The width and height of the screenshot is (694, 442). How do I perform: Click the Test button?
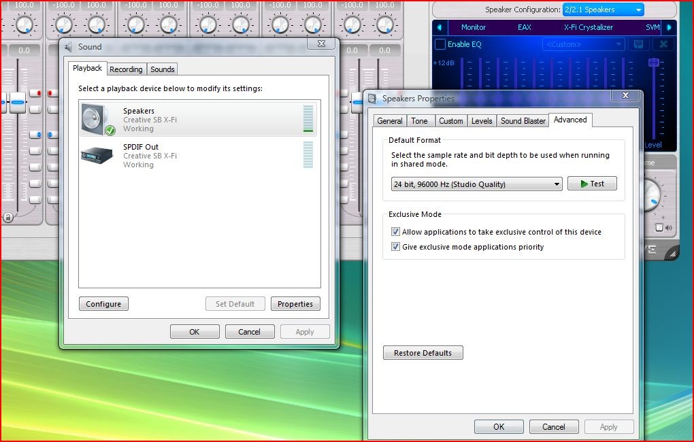coord(592,184)
